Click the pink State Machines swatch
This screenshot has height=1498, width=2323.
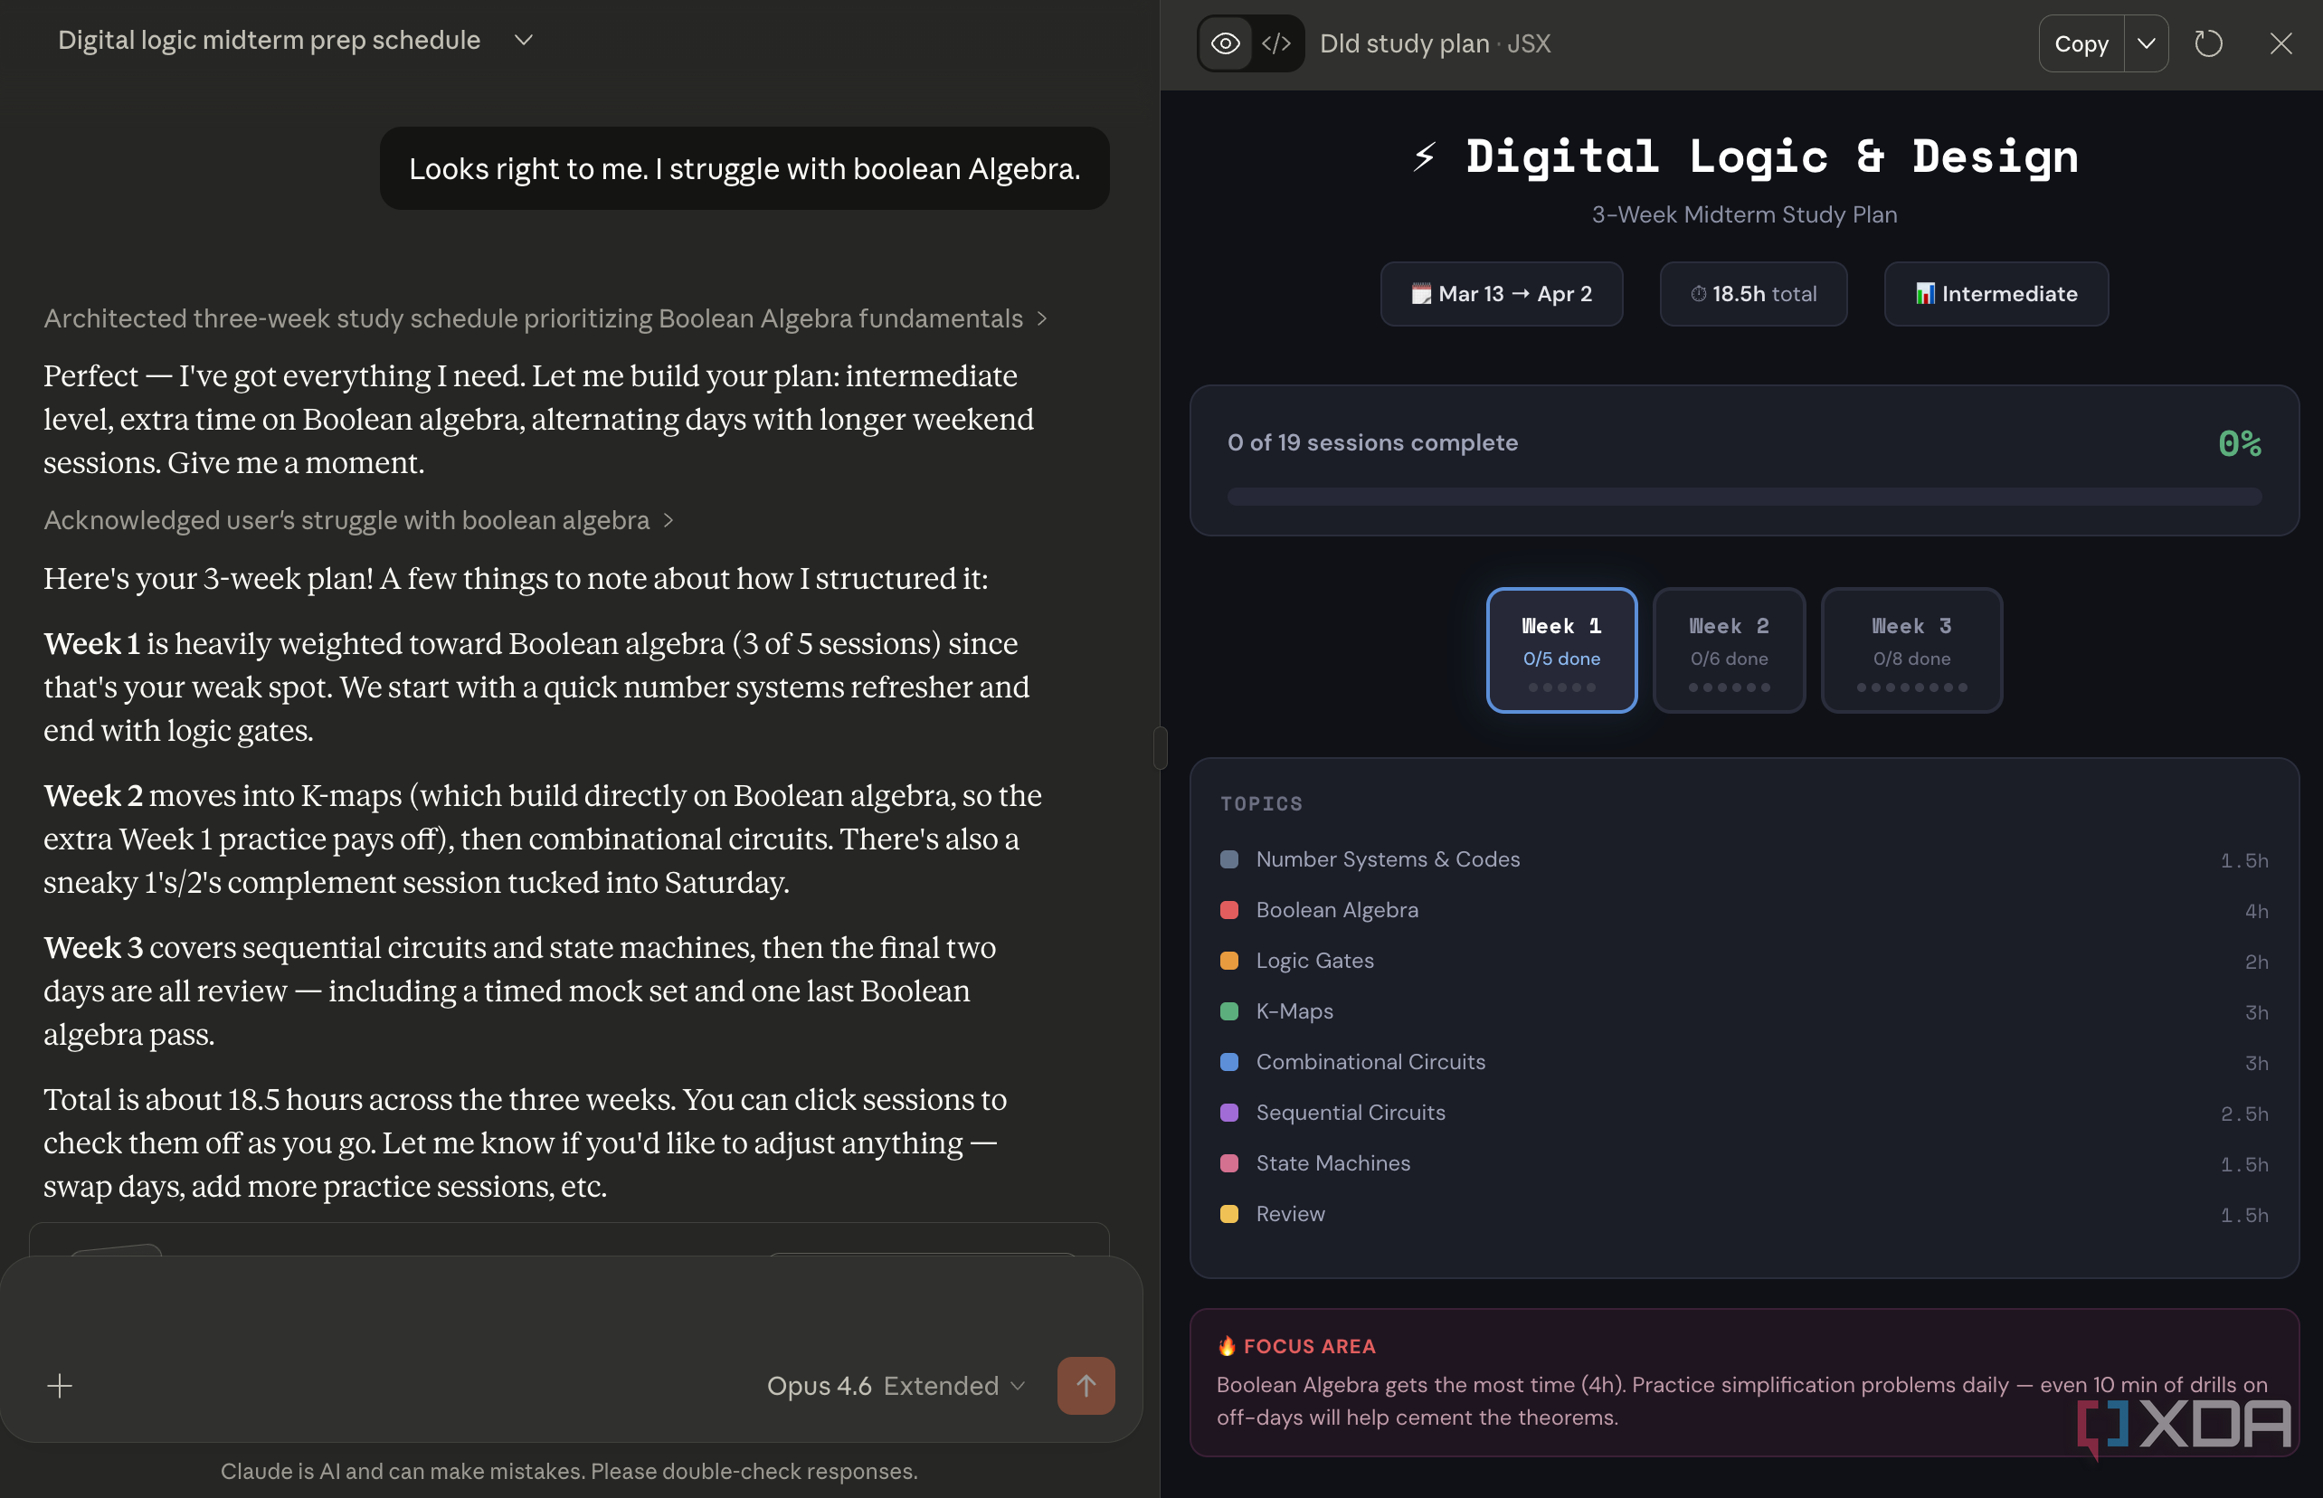pyautogui.click(x=1228, y=1163)
